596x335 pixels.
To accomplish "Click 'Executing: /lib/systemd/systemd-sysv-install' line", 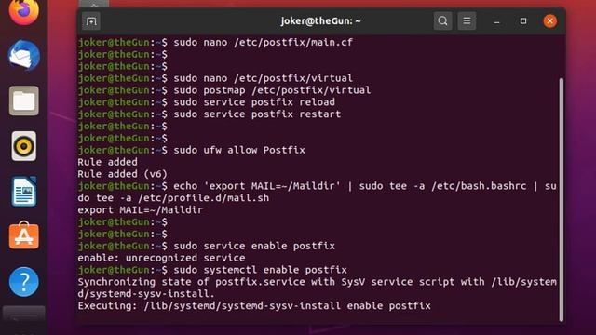I will [254, 306].
